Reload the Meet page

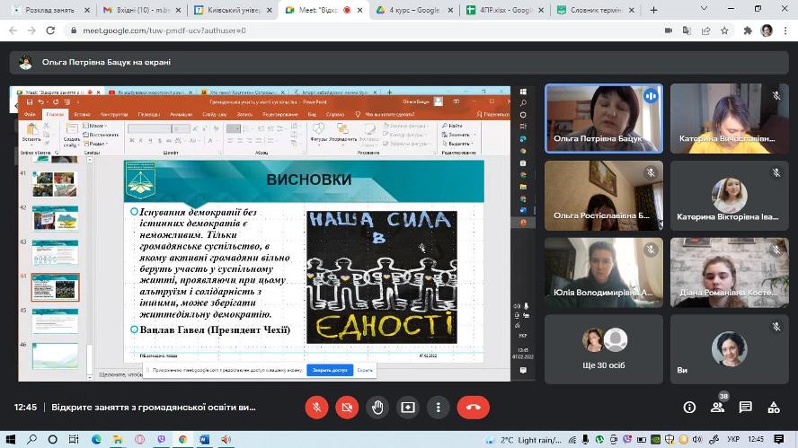coord(50,31)
